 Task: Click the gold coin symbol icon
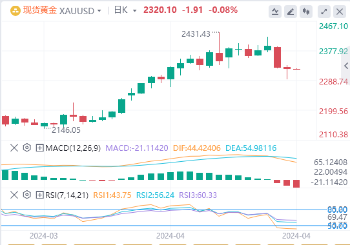[15, 11]
